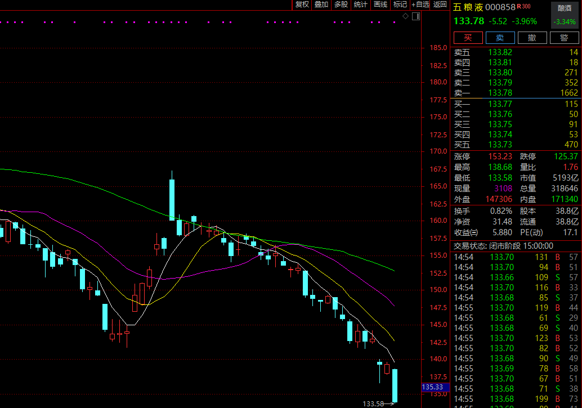
Task: Activate the 画线 drawing tool
Action: (x=380, y=5)
